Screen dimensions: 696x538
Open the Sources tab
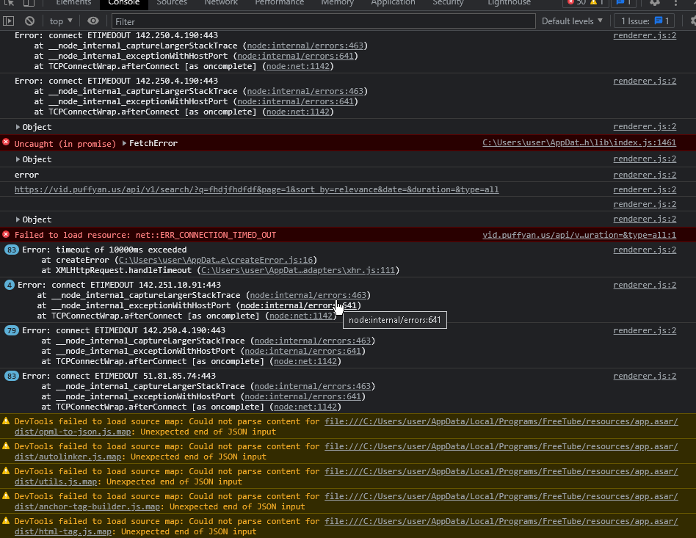(x=172, y=2)
